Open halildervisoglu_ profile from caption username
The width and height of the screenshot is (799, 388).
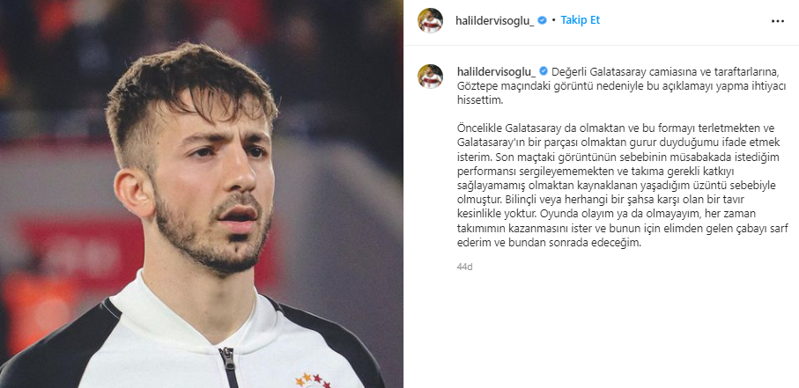[496, 70]
